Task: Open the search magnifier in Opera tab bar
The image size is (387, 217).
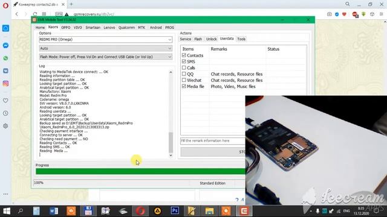Action: click(347, 4)
